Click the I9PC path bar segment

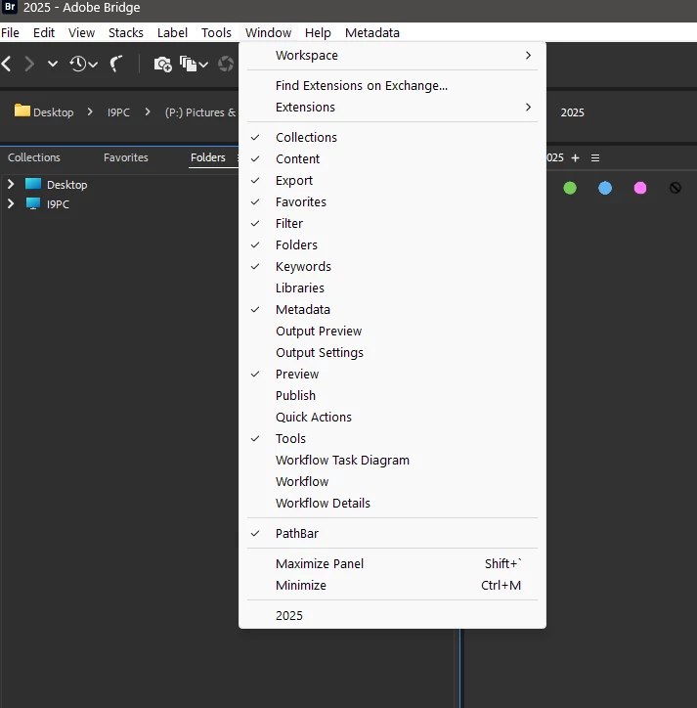pyautogui.click(x=118, y=112)
